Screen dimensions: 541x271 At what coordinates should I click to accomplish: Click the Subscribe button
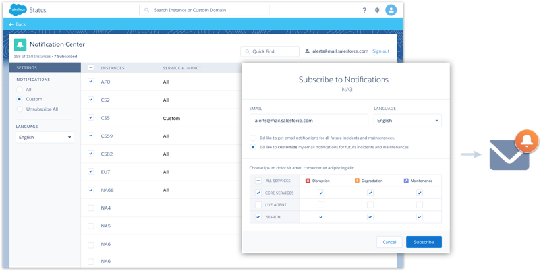coord(424,242)
